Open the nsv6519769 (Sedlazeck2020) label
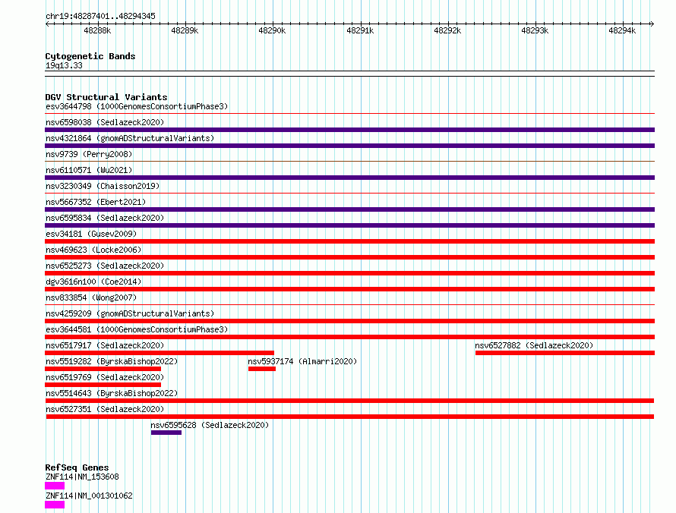Screen dimensions: 676x513 coord(105,377)
